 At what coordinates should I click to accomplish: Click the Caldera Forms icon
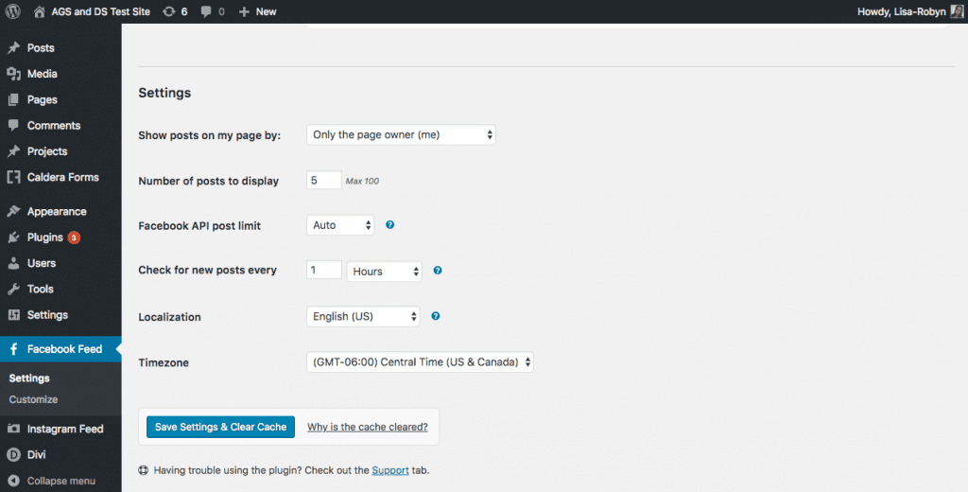click(13, 177)
